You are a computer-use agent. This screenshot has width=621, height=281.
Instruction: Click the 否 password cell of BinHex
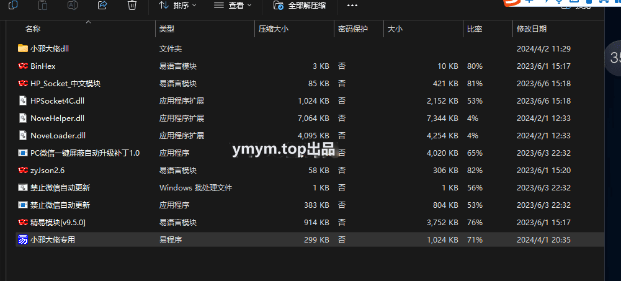coord(341,66)
